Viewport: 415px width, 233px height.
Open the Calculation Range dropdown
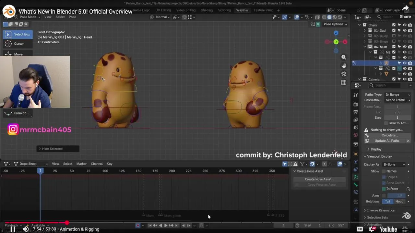point(398,100)
